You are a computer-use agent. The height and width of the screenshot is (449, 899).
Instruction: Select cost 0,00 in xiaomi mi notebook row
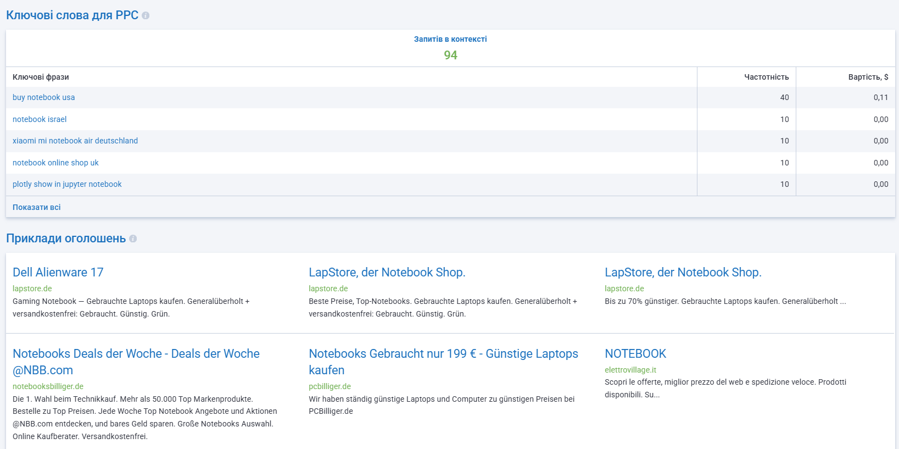881,141
